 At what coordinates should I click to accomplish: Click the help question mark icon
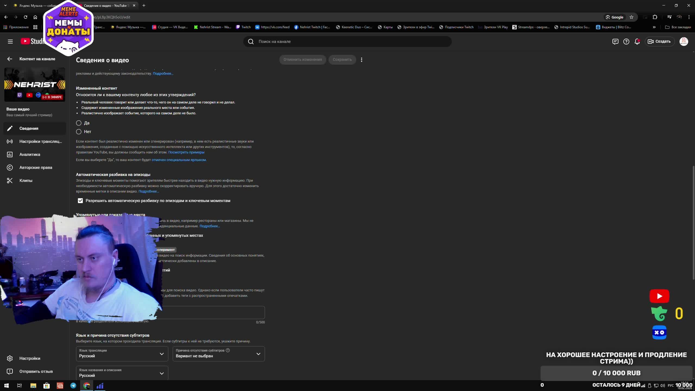[626, 42]
